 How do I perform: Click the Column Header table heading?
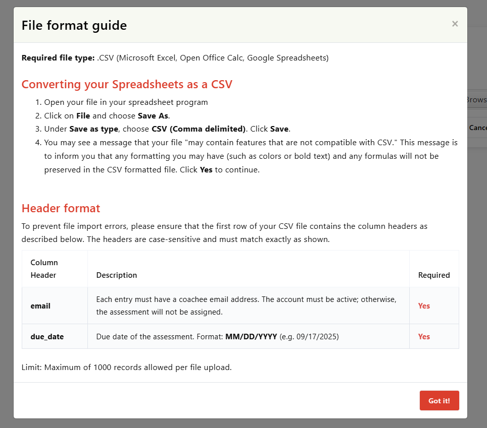pos(44,269)
